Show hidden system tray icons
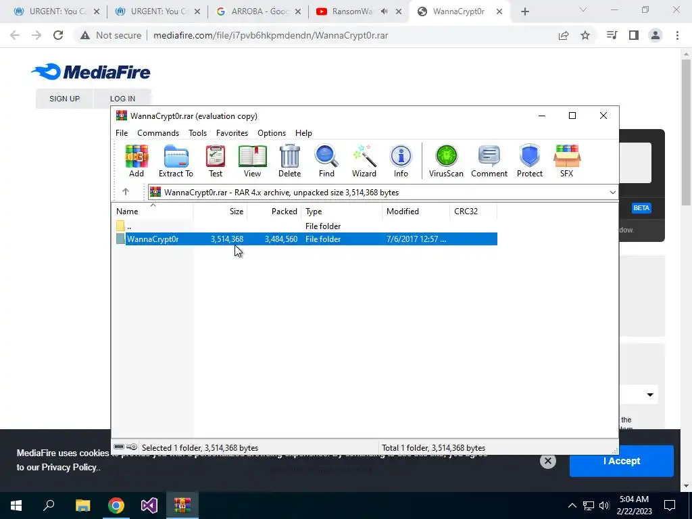 (x=572, y=505)
